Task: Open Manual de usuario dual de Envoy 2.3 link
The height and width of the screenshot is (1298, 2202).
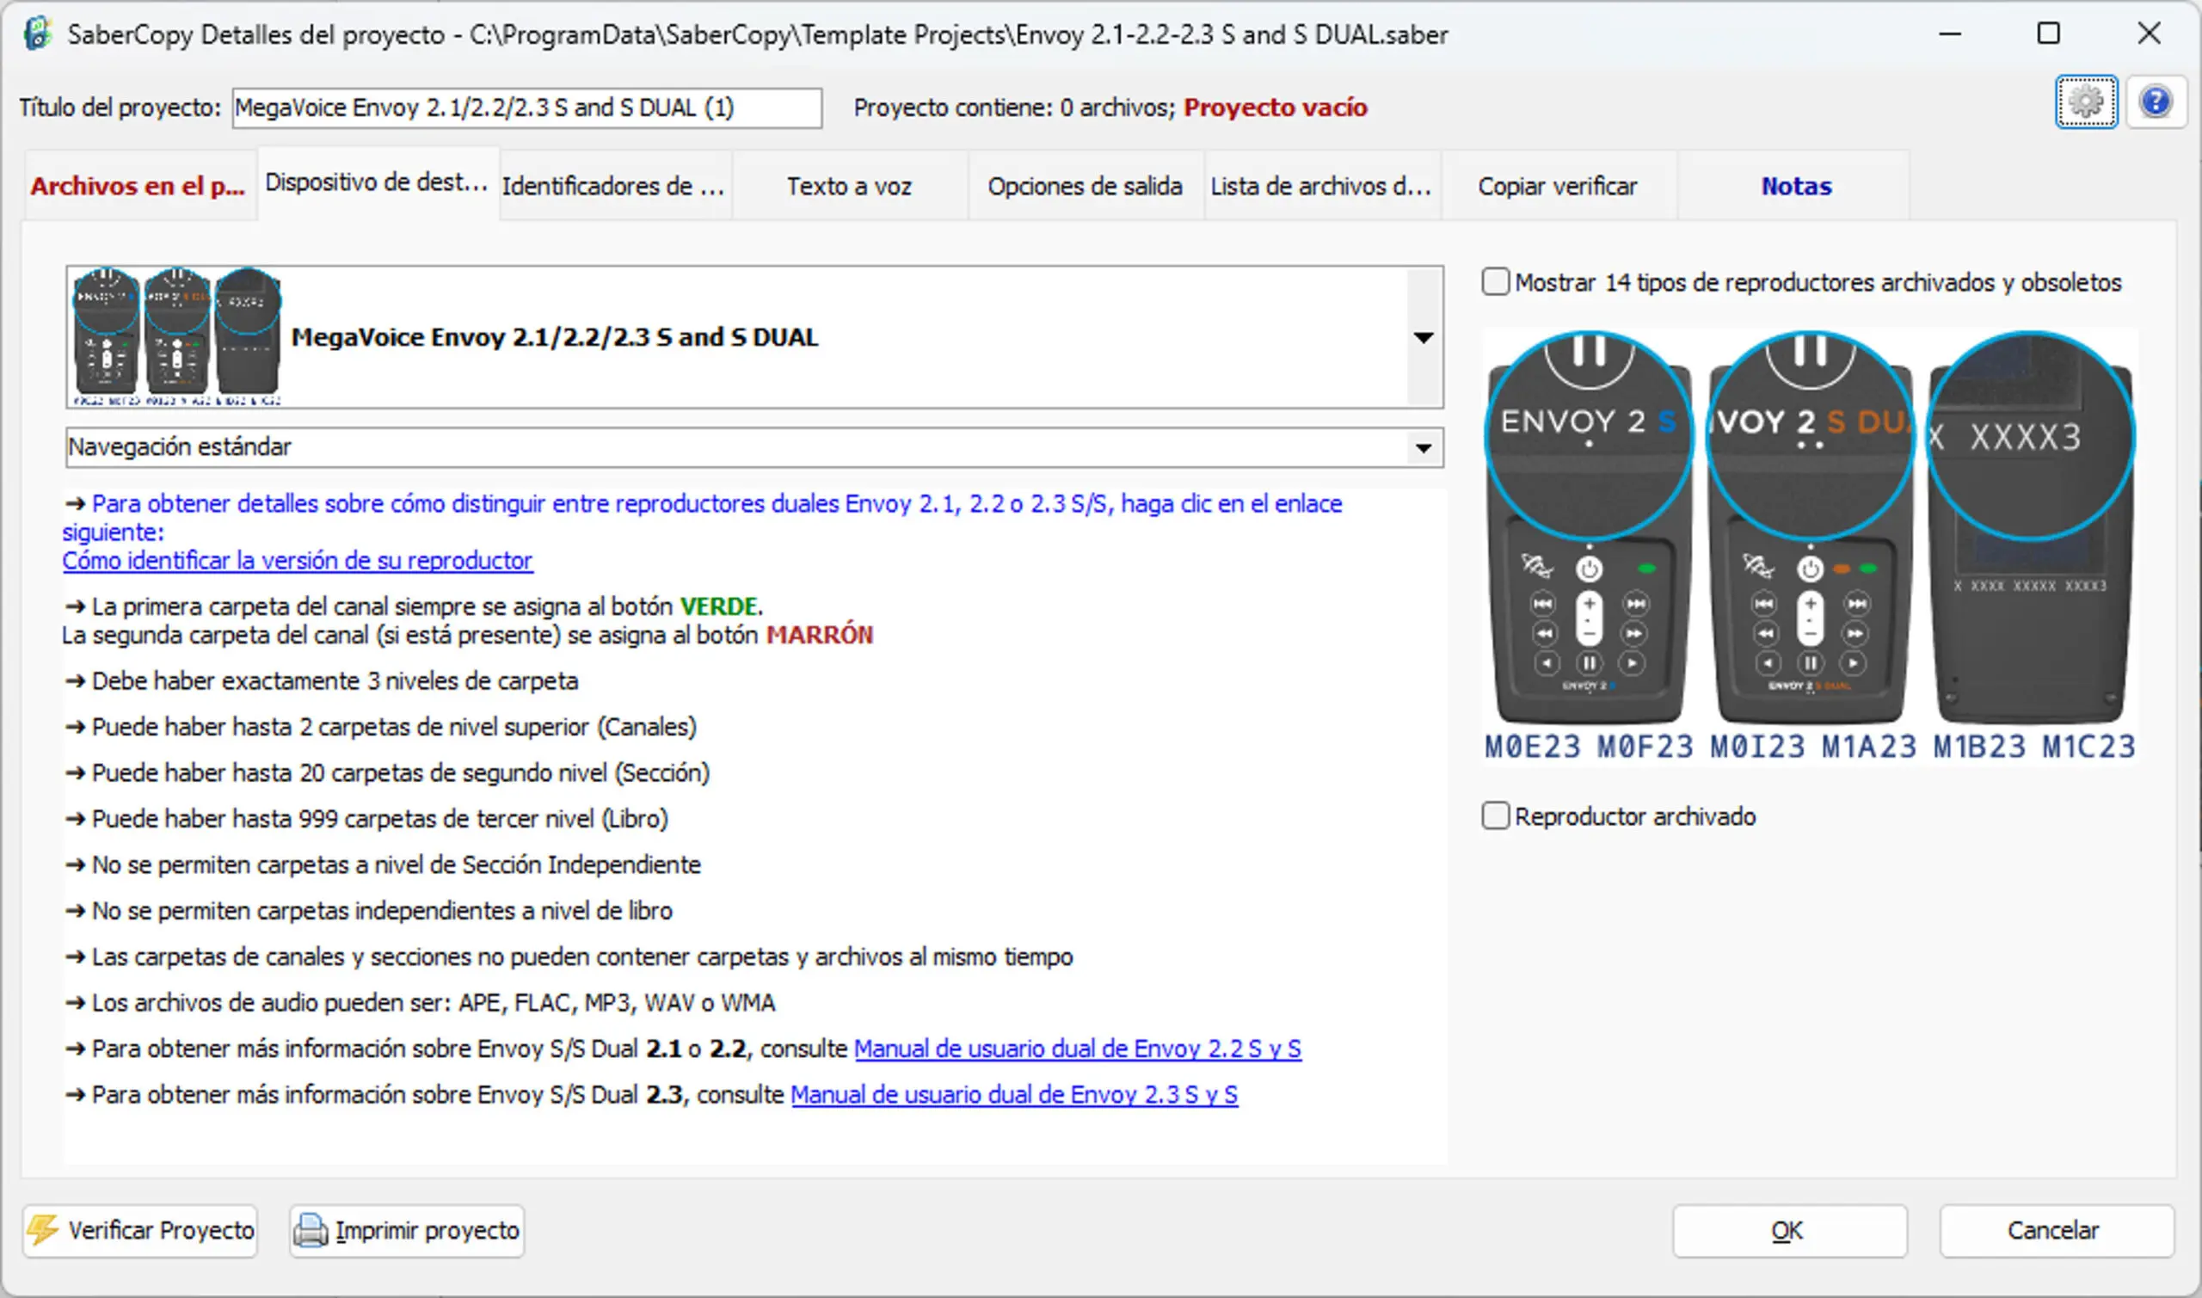Action: (1014, 1095)
